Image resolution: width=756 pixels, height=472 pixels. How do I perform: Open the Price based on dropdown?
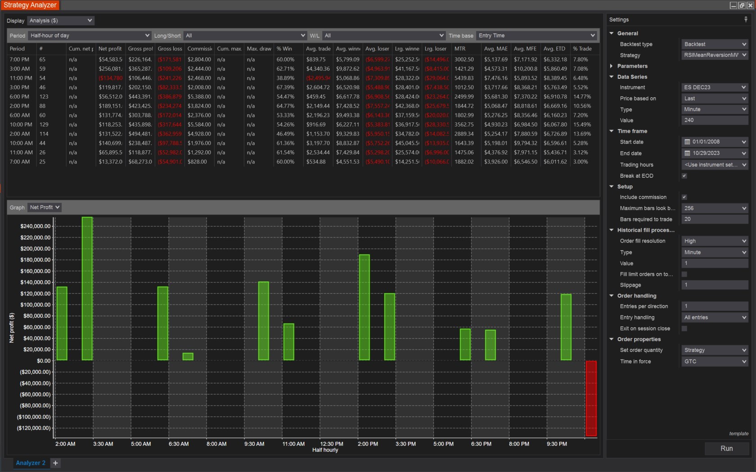click(715, 99)
